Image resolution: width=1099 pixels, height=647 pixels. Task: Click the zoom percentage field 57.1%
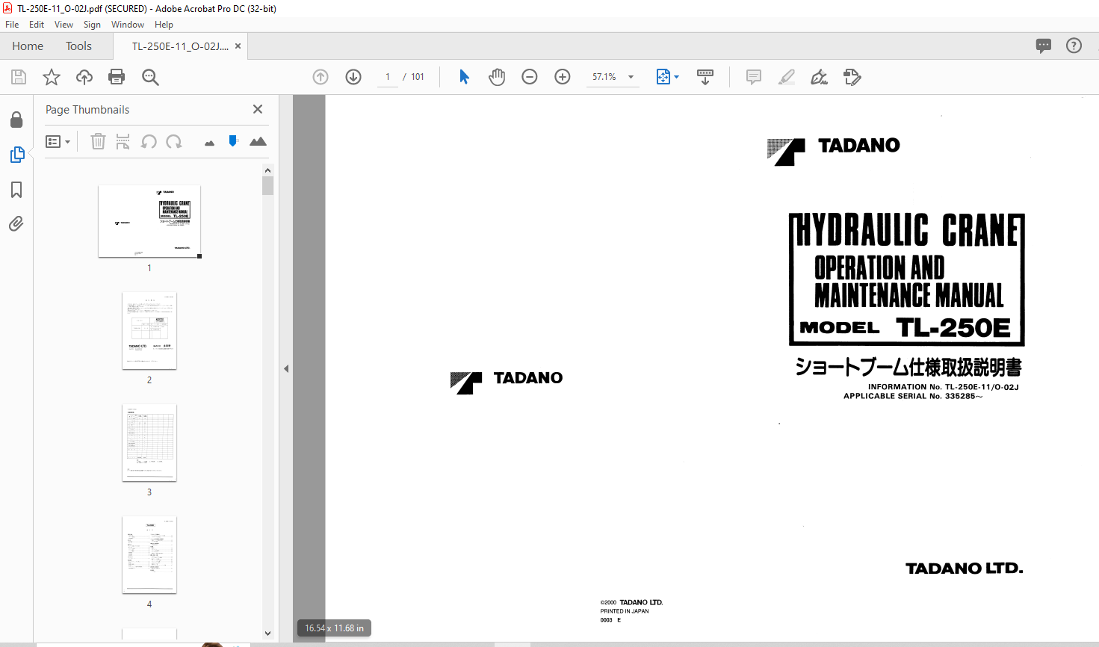(604, 77)
